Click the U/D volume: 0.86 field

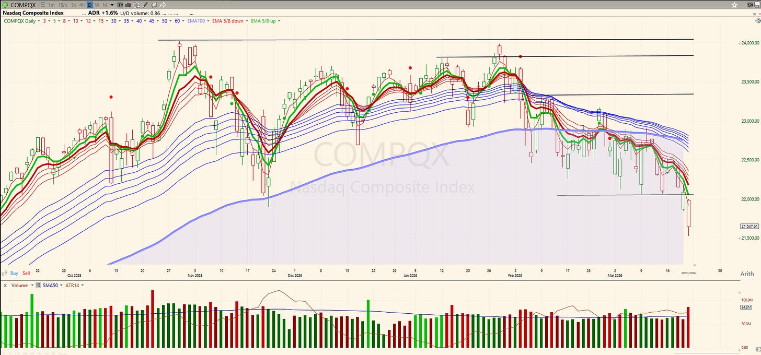coord(140,13)
